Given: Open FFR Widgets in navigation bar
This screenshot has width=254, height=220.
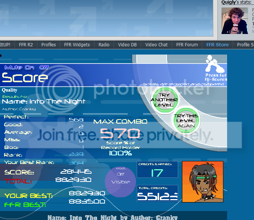Looking at the screenshot, I should click(x=77, y=44).
